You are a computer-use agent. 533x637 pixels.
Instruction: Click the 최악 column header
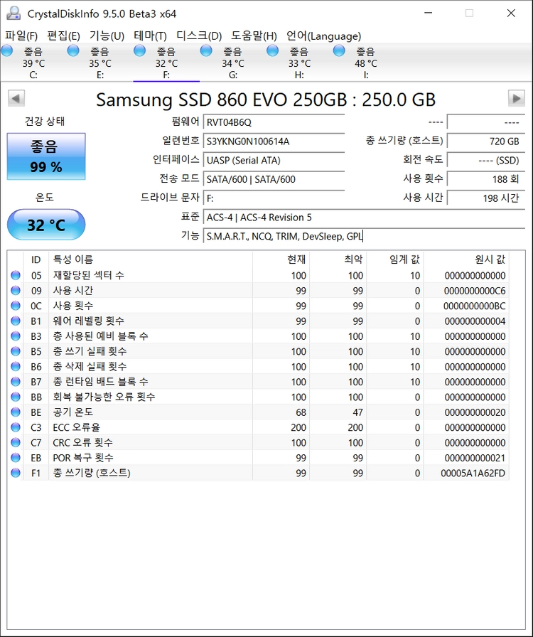tap(338, 259)
